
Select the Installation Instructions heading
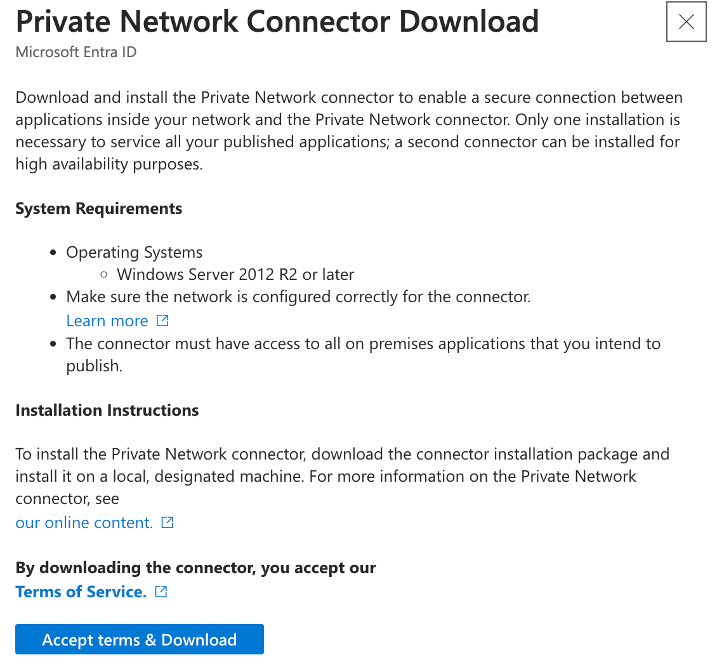(107, 411)
